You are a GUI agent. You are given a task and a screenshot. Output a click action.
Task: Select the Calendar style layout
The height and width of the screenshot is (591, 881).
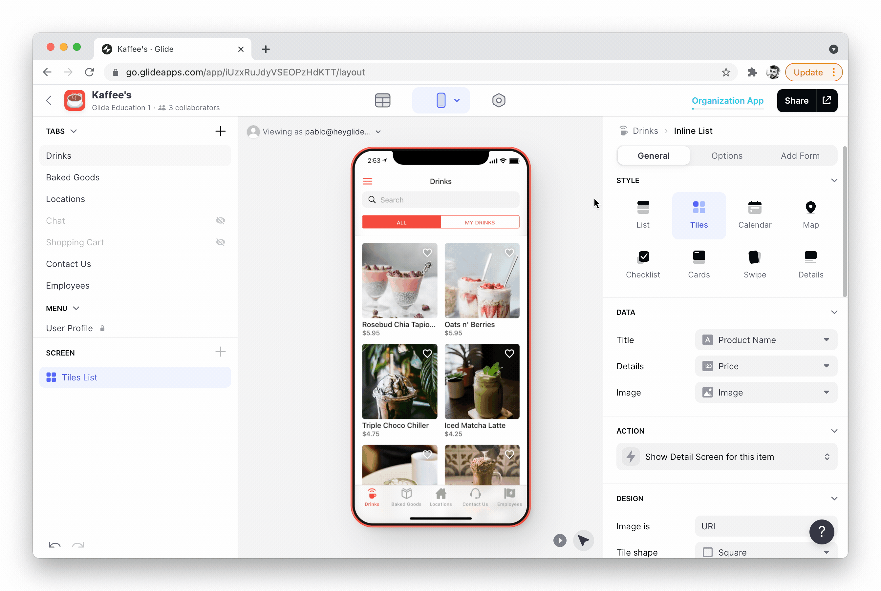click(754, 215)
